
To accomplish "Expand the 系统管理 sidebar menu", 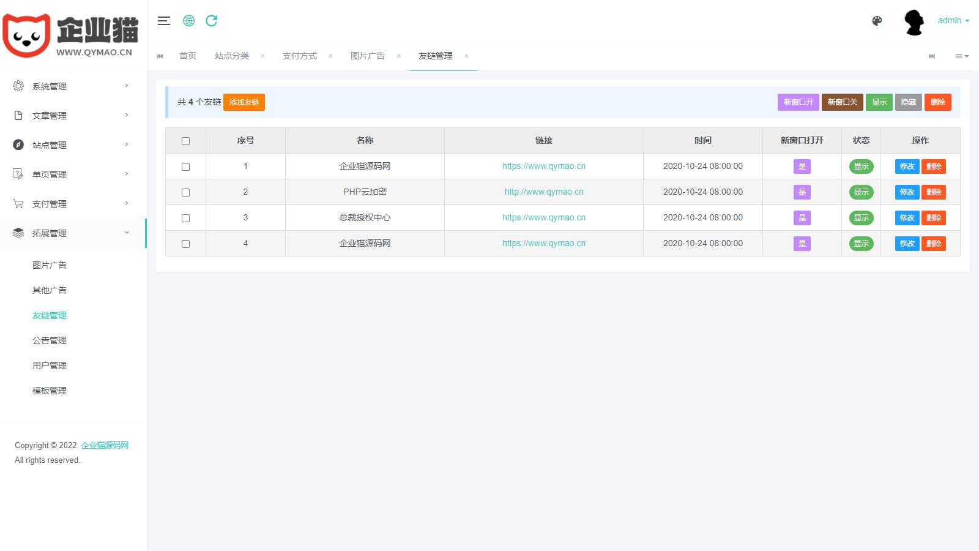I will coord(72,86).
